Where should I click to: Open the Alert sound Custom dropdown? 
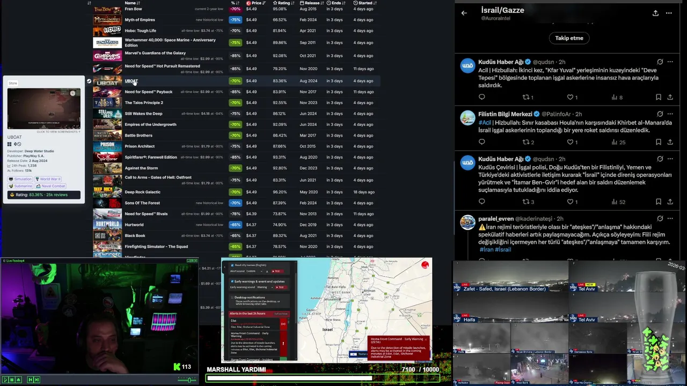click(x=254, y=271)
